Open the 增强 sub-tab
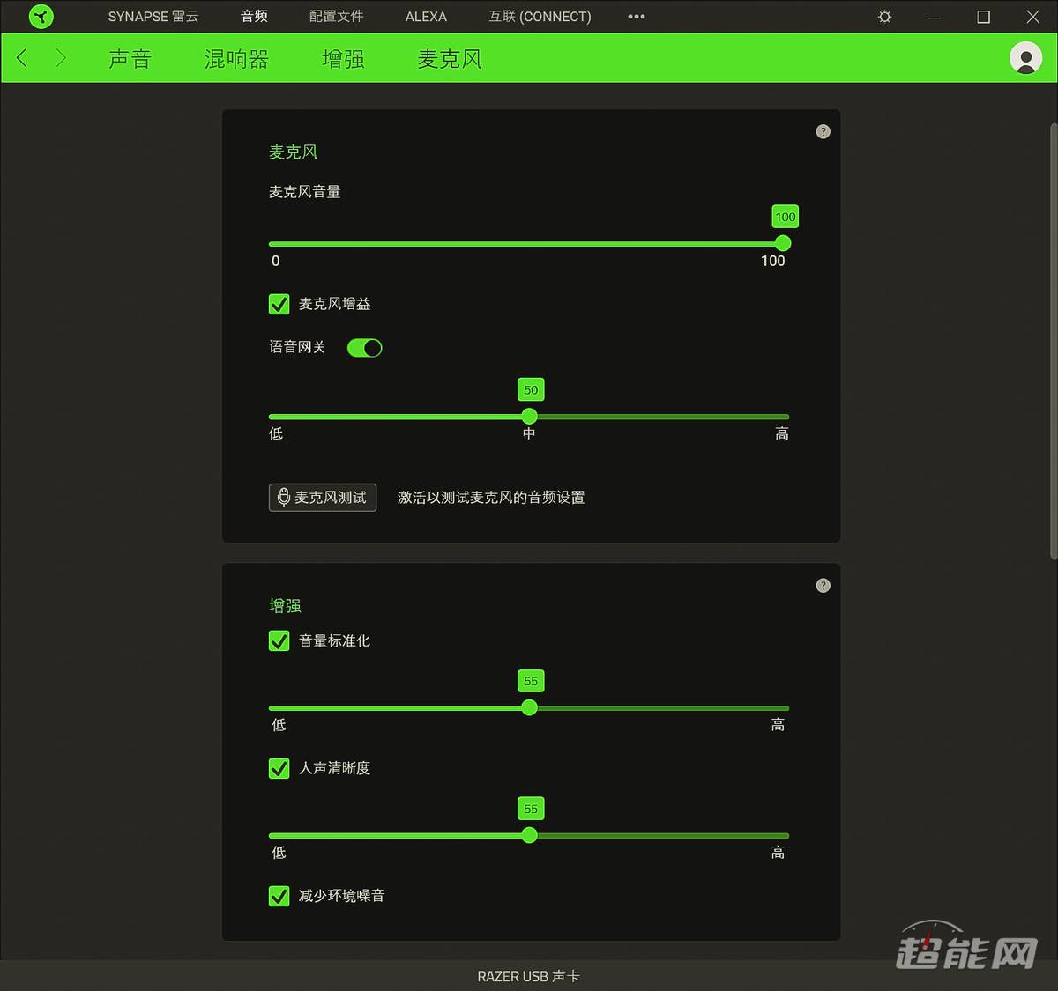Viewport: 1058px width, 991px height. pyautogui.click(x=343, y=59)
